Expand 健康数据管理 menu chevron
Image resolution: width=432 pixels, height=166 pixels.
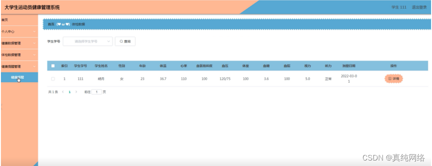coord(34,43)
